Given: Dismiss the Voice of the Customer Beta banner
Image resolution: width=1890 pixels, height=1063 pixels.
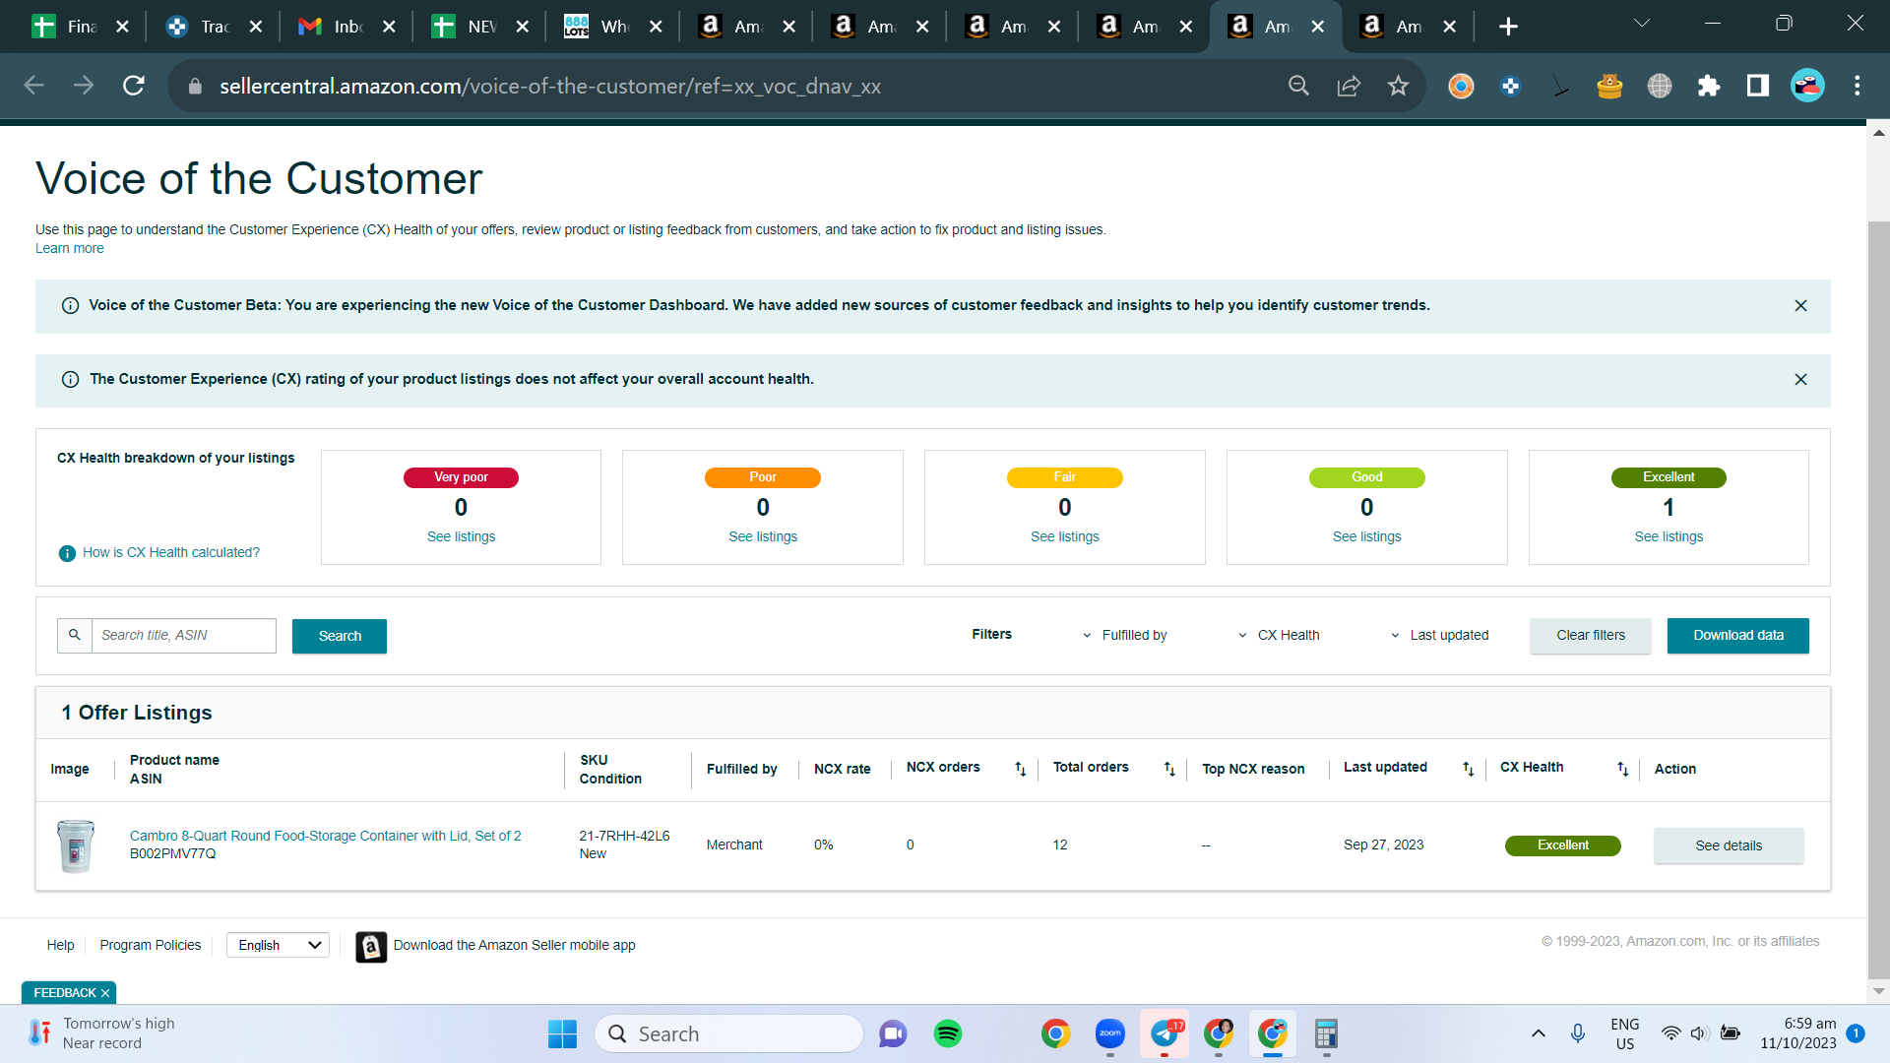Looking at the screenshot, I should click(x=1800, y=306).
